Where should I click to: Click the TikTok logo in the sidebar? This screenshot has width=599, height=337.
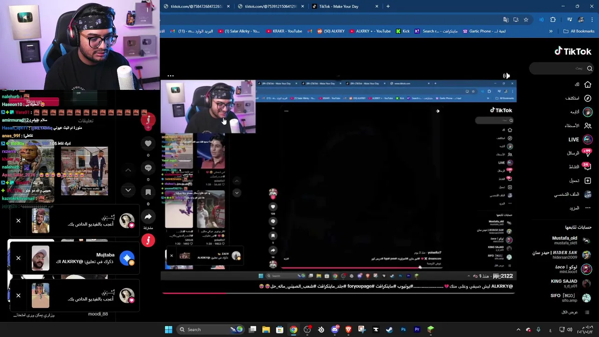pyautogui.click(x=573, y=51)
